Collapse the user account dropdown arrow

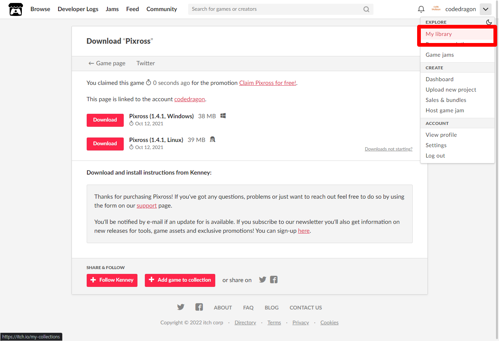486,9
